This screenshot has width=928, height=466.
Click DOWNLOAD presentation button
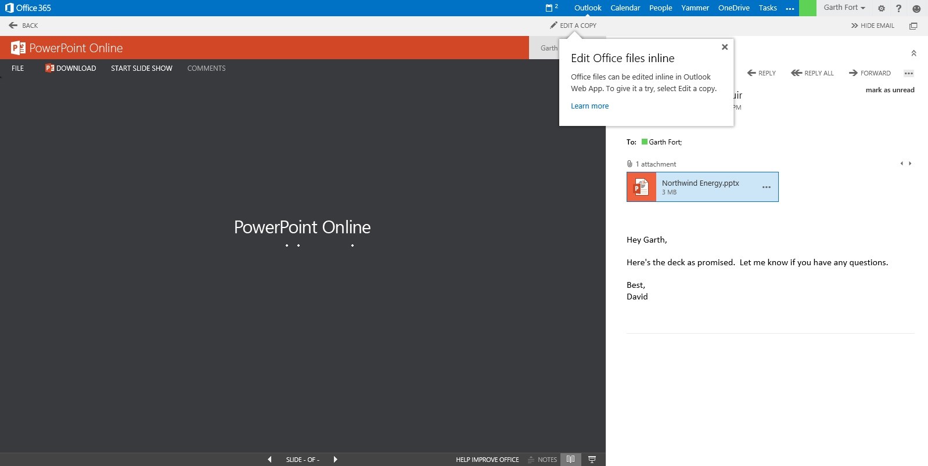71,68
